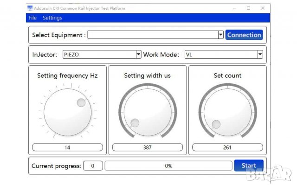
Task: Click the 0% progress bar
Action: pyautogui.click(x=168, y=166)
